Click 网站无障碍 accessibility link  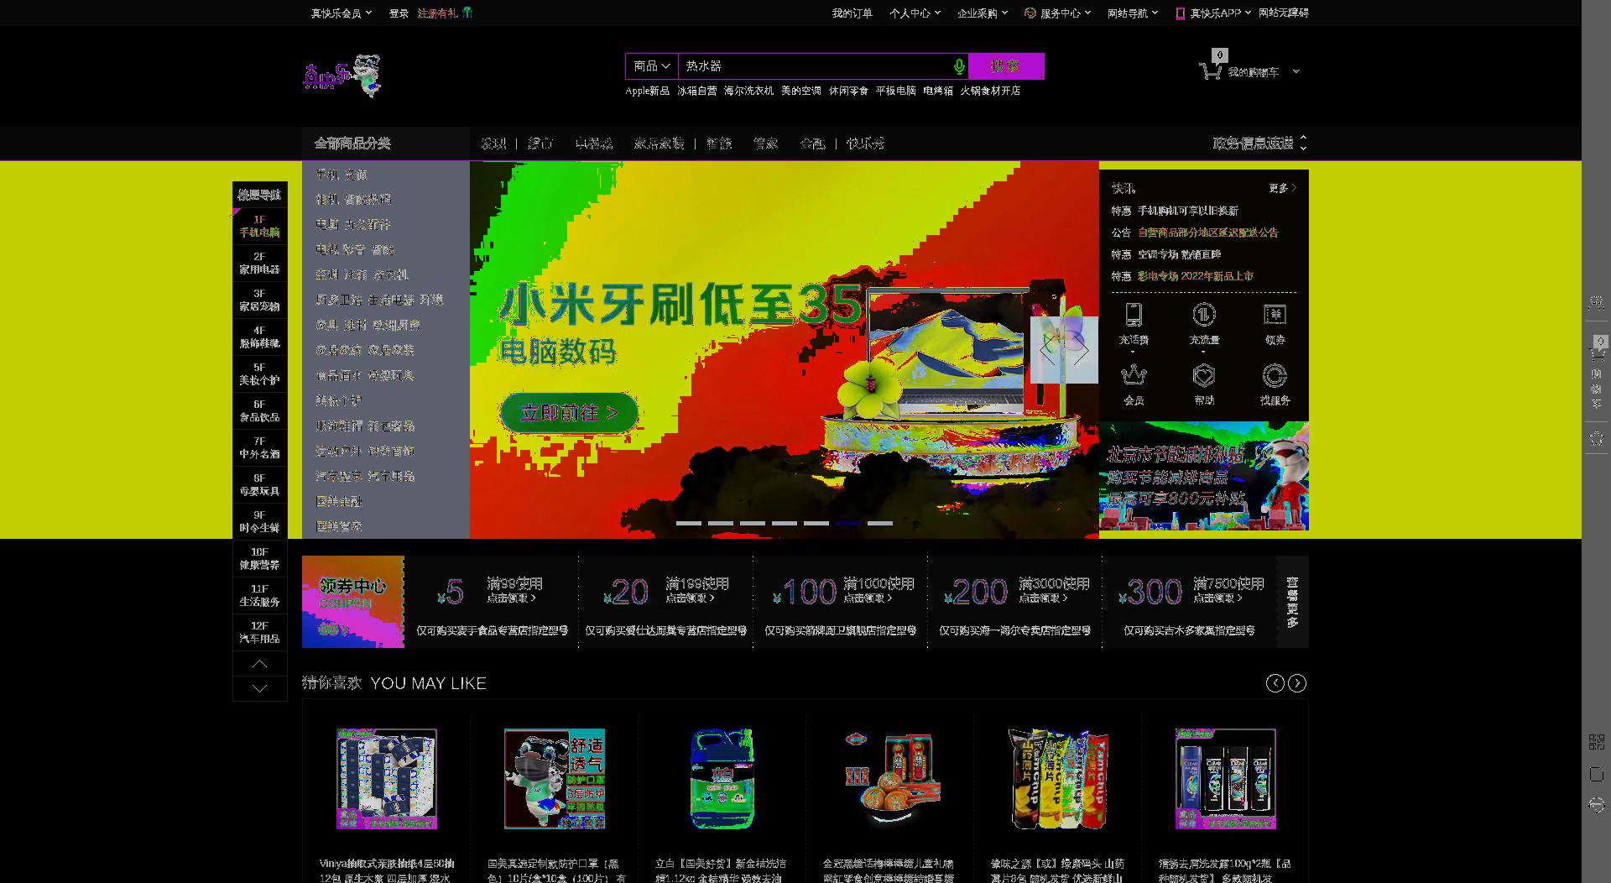pos(1283,13)
